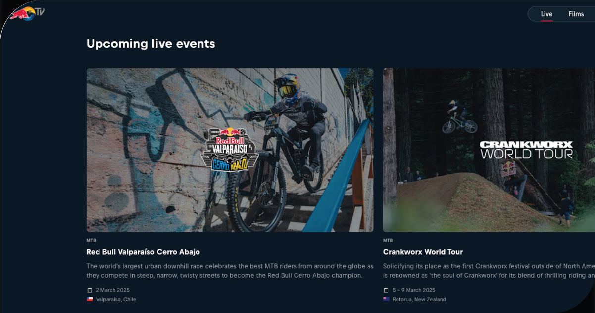This screenshot has height=313, width=595.
Task: Click the Chile flag icon
Action: coord(90,299)
